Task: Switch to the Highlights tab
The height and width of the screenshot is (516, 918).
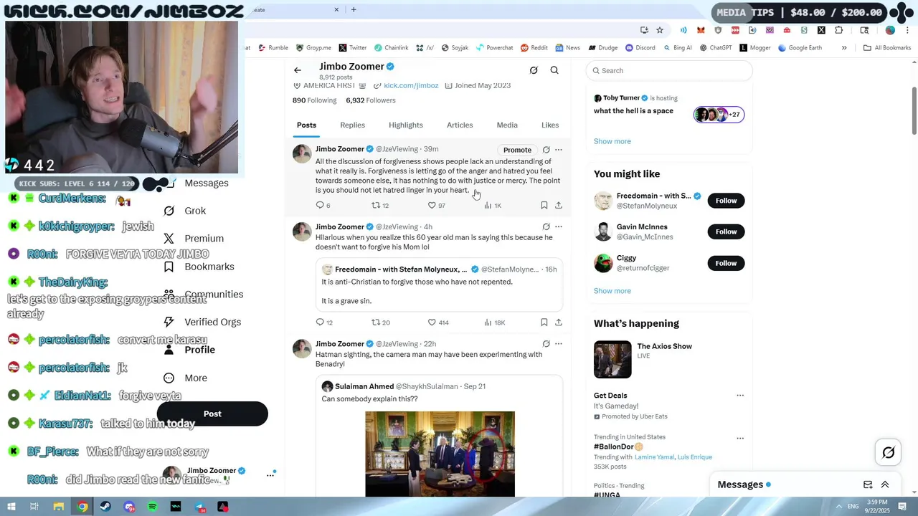Action: 406,125
